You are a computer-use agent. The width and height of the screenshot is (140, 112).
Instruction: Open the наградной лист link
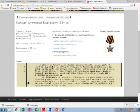[x=60, y=48]
